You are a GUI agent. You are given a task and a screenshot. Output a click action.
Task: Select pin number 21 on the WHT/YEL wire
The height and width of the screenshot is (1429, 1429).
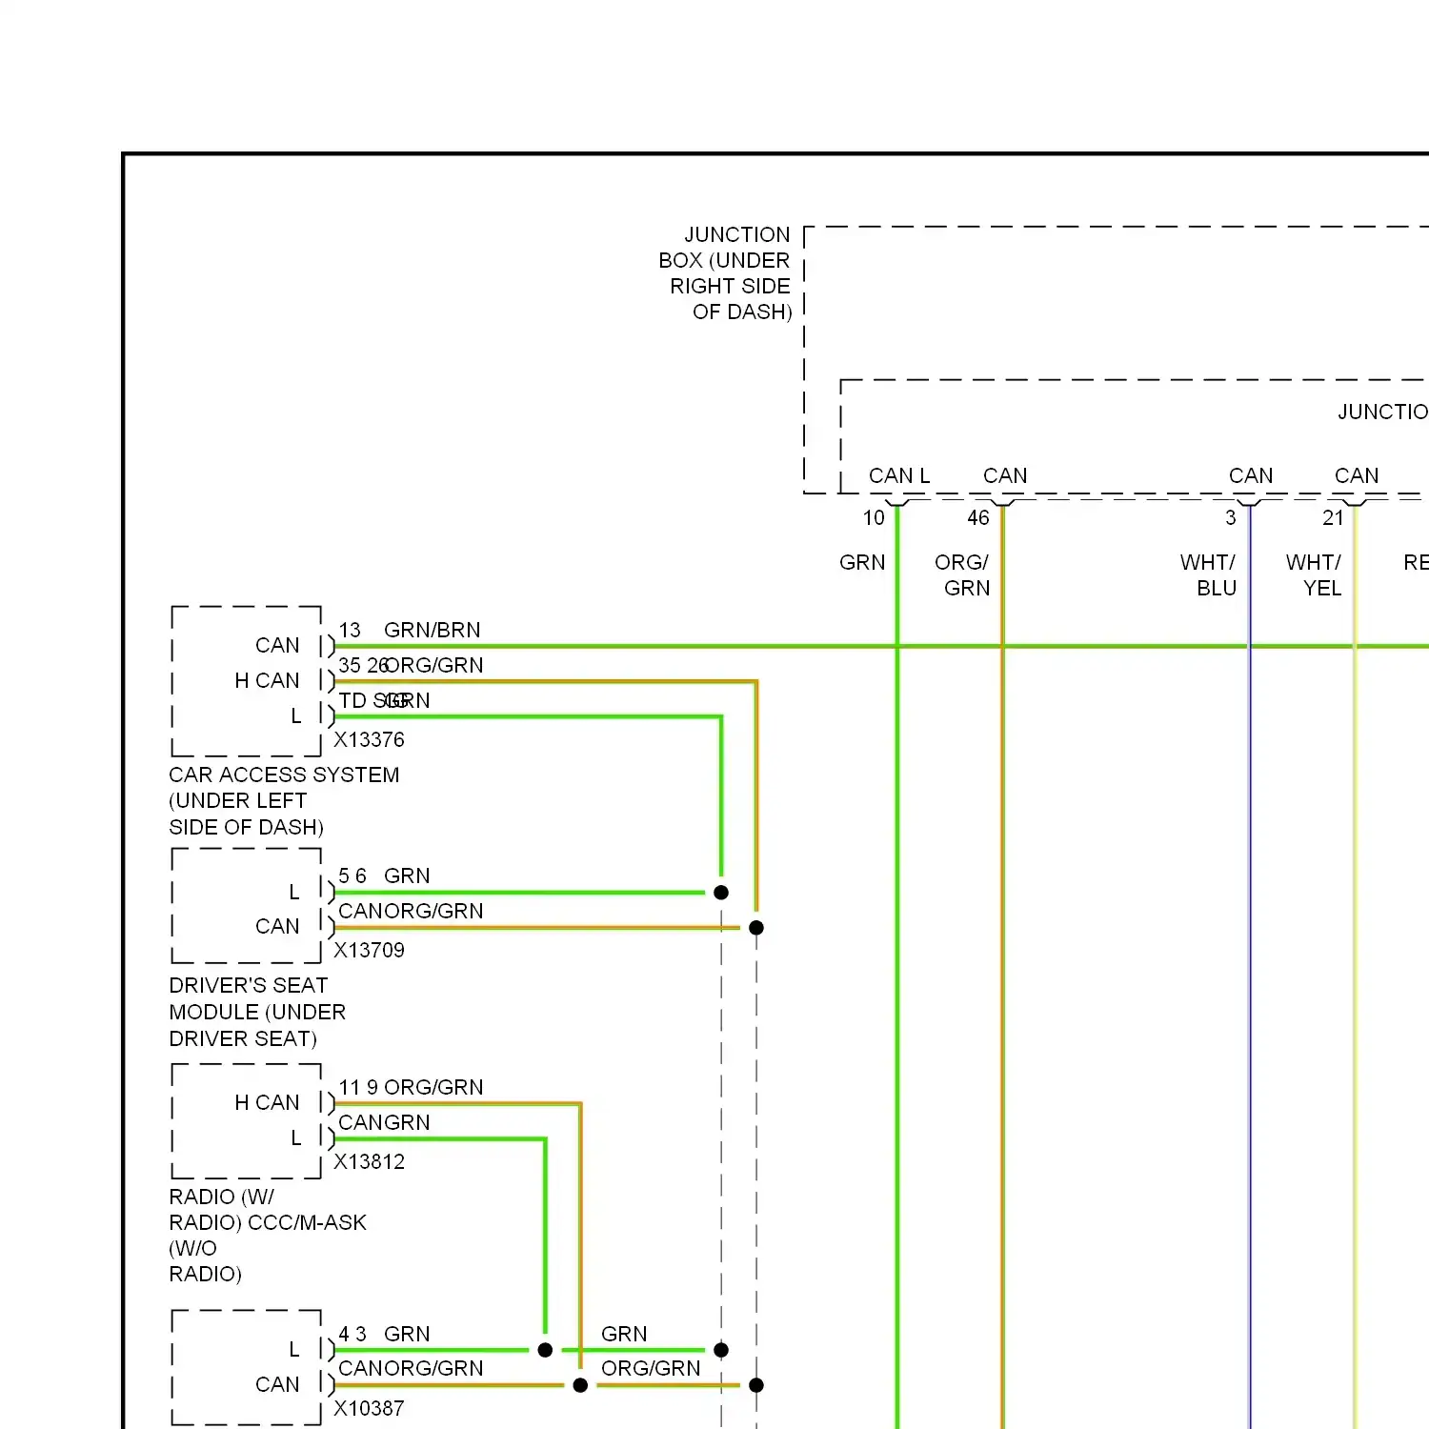(x=1333, y=518)
